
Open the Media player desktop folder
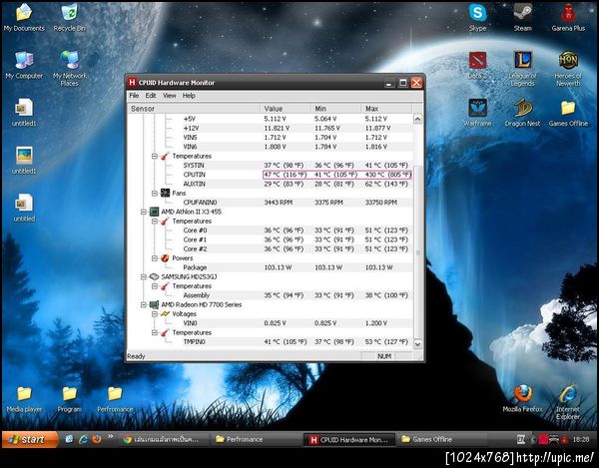[24, 399]
